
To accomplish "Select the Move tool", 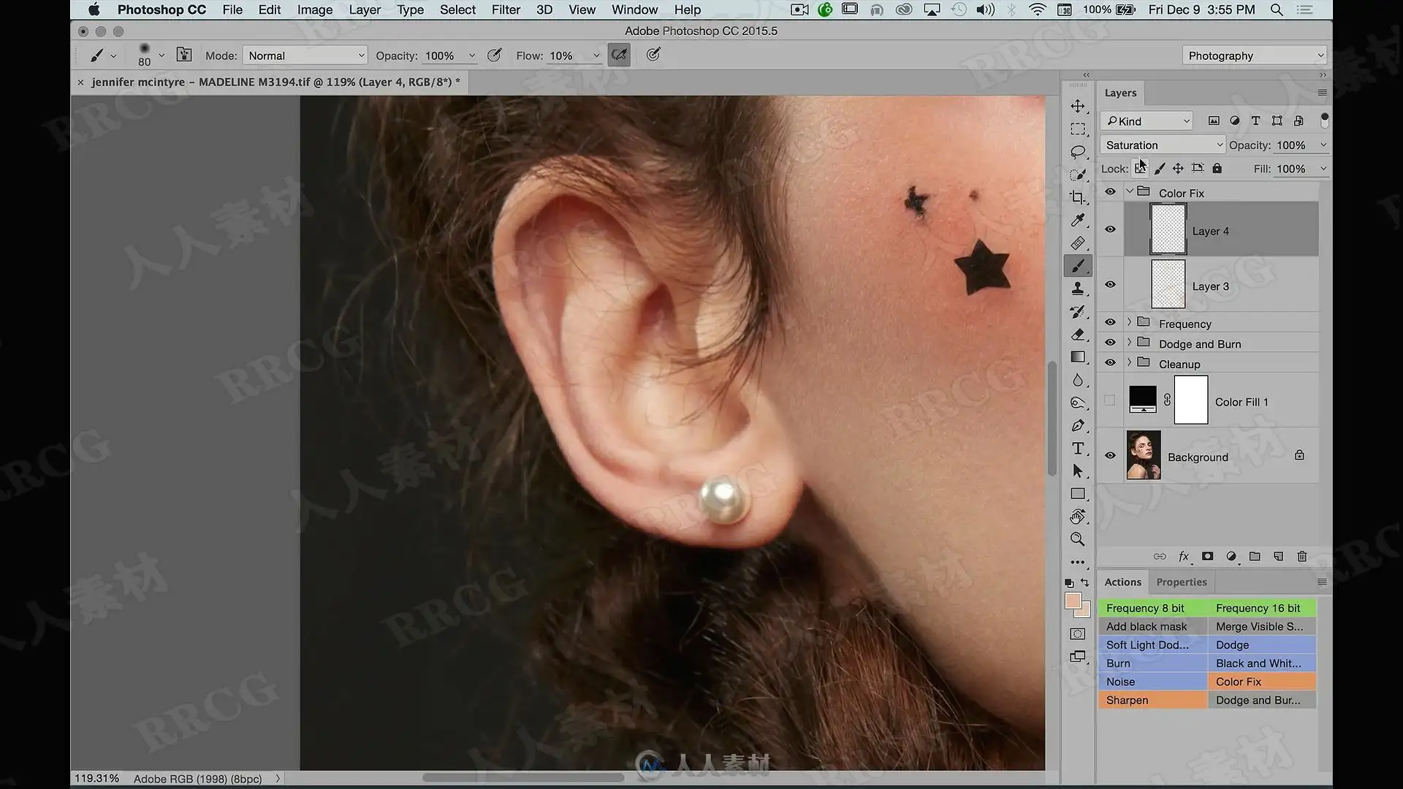I will point(1078,106).
